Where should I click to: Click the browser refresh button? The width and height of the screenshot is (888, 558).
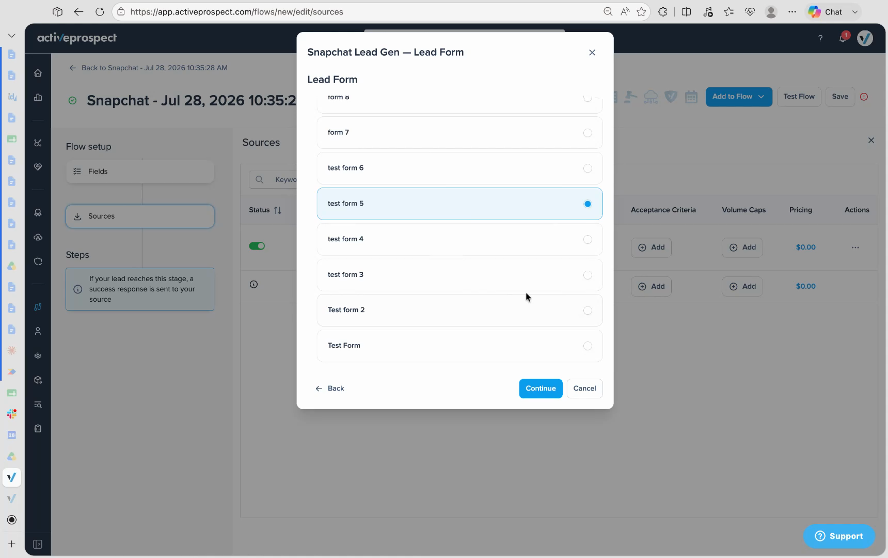100,12
